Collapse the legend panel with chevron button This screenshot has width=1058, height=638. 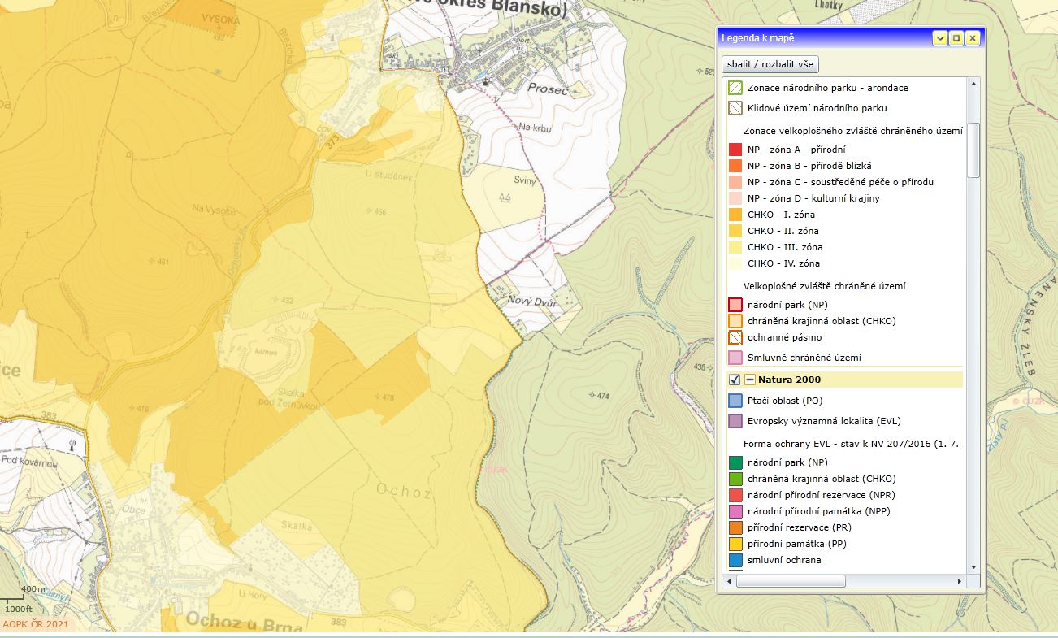point(940,38)
